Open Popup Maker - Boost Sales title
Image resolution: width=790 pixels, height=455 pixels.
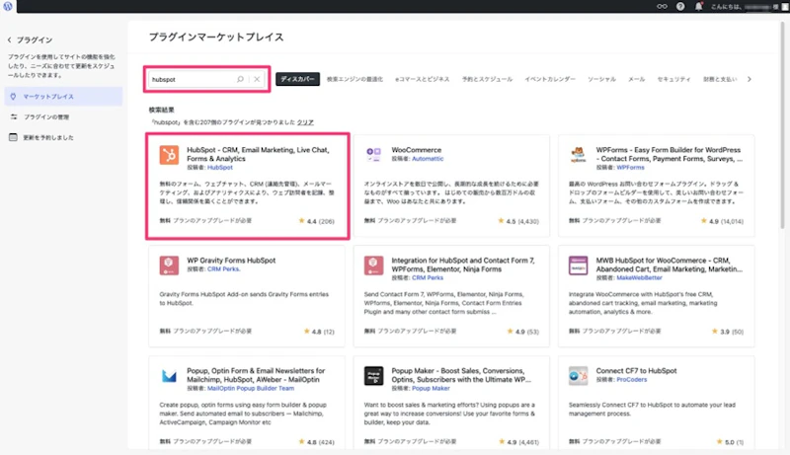pyautogui.click(x=461, y=375)
